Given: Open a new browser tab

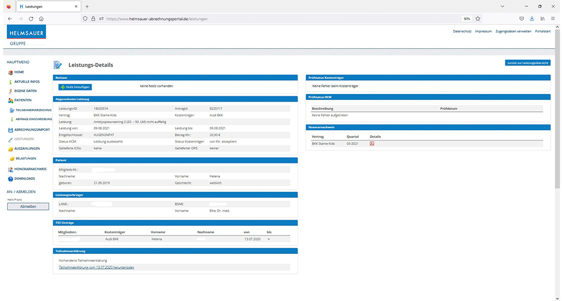Looking at the screenshot, I should click(87, 6).
